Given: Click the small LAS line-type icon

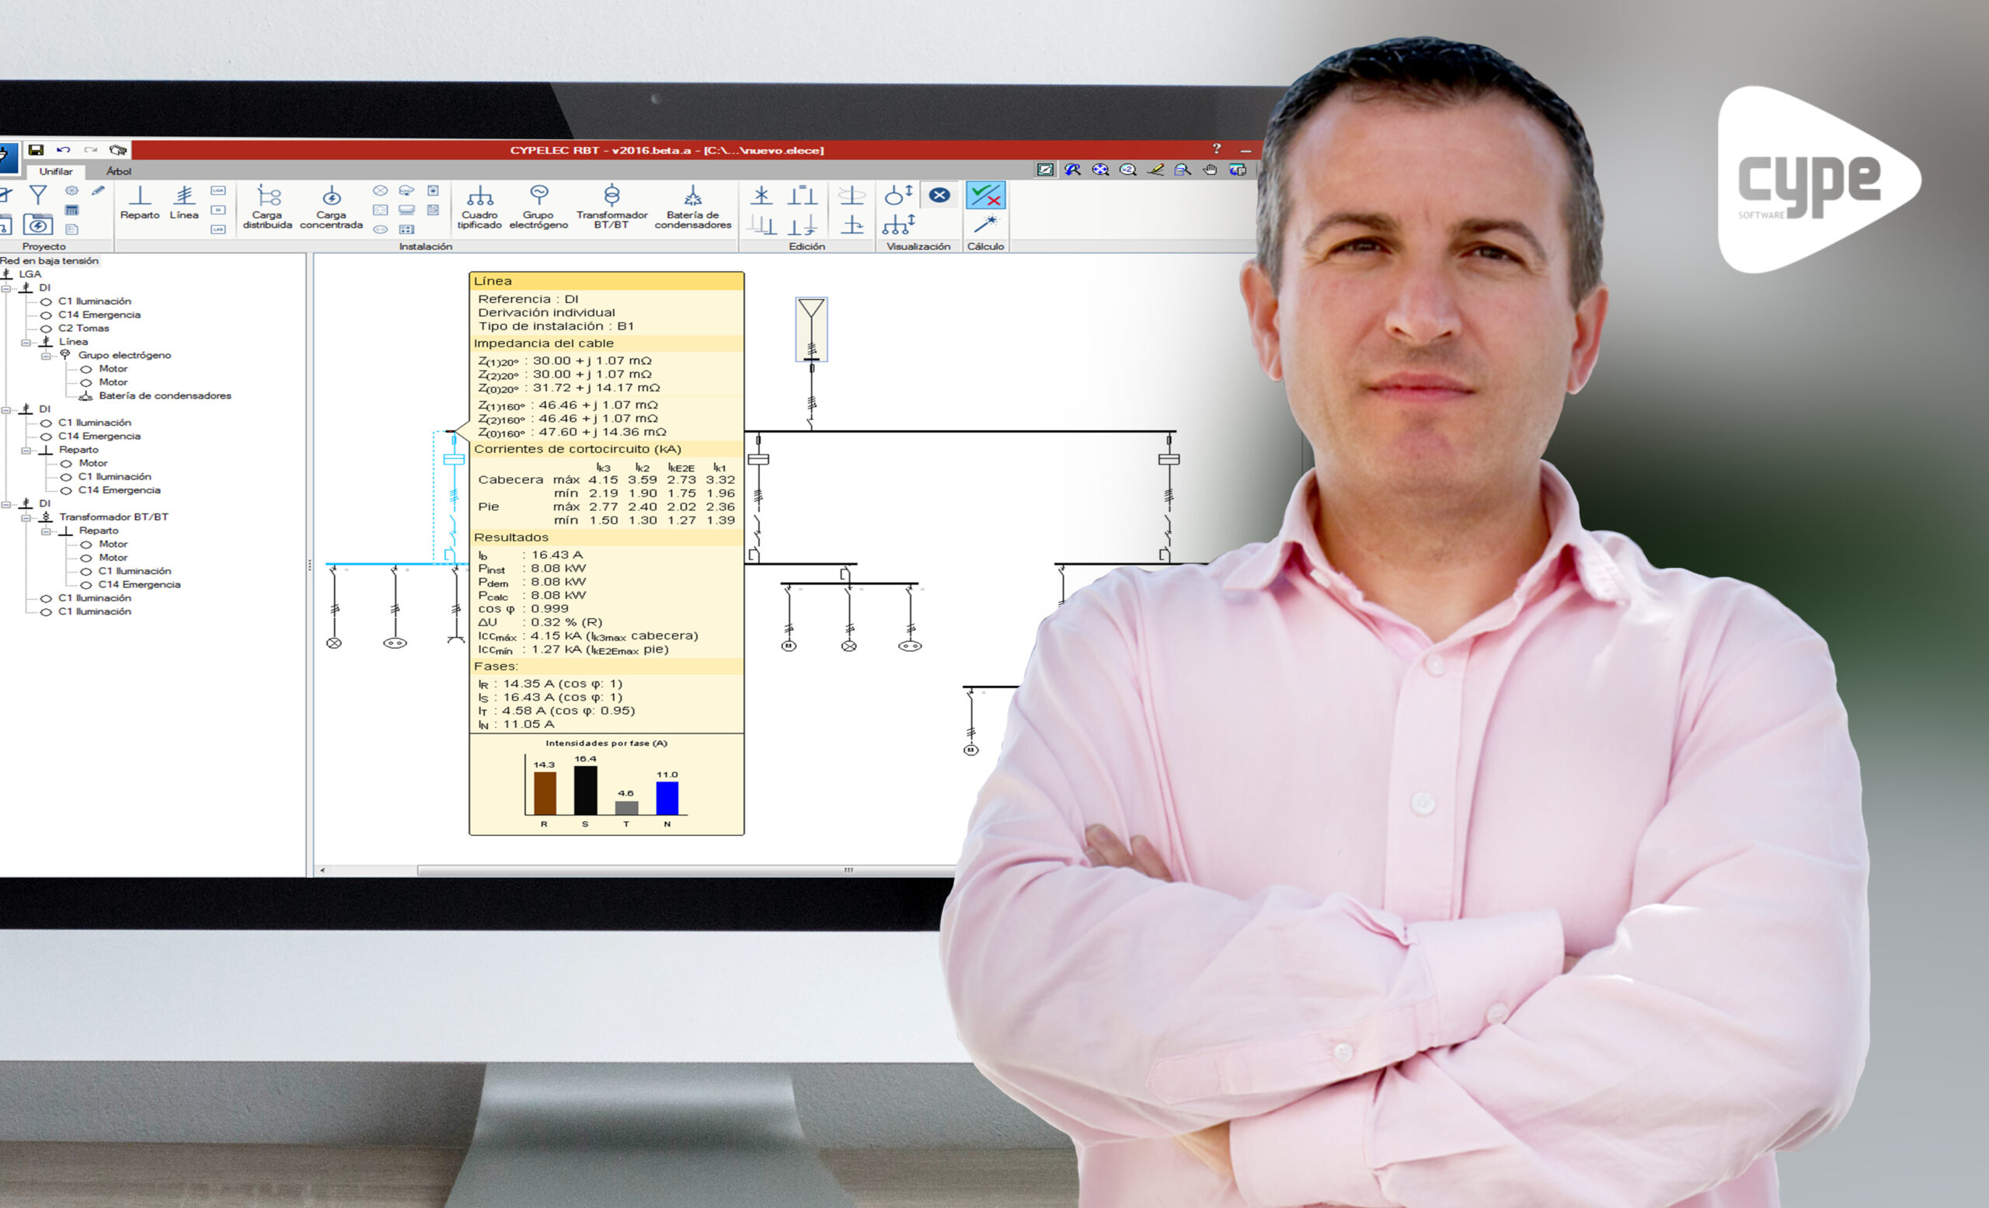Looking at the screenshot, I should coord(218,229).
